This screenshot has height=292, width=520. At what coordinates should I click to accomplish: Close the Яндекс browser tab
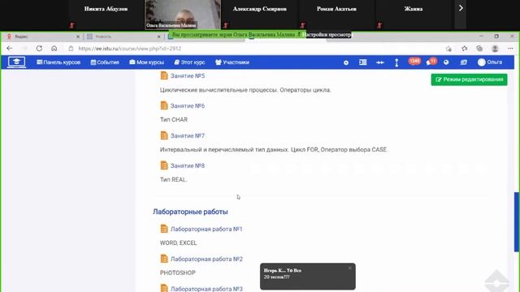(78, 36)
